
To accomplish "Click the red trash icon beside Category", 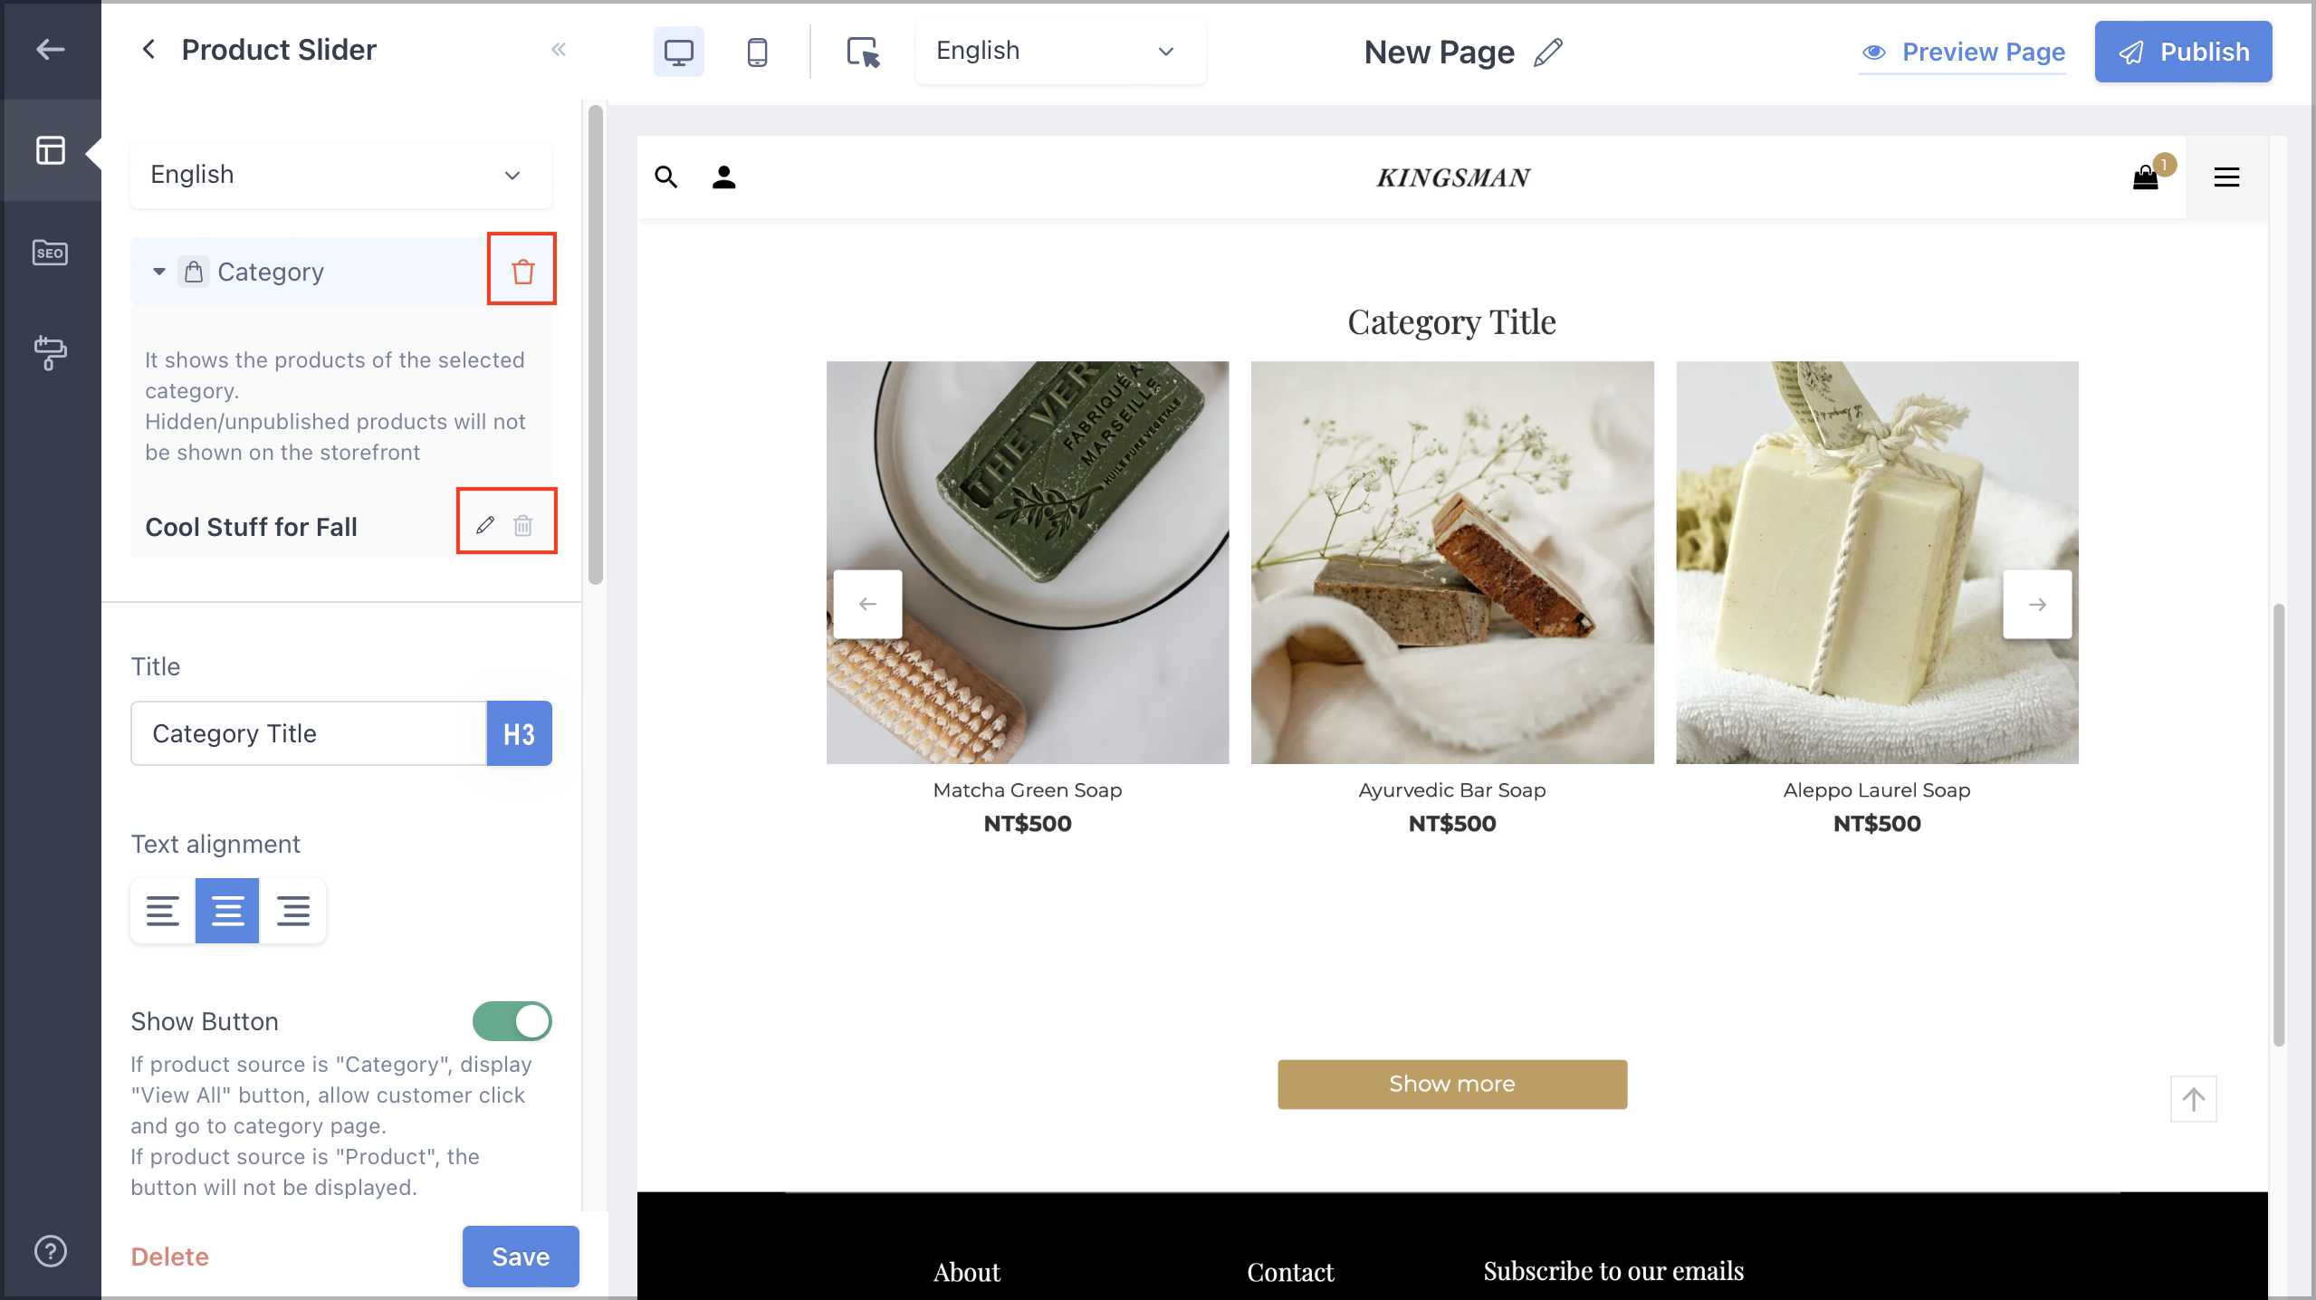I will pos(522,271).
